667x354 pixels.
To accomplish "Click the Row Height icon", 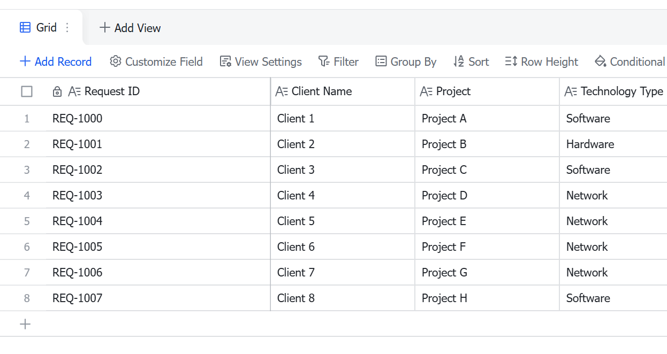I will [511, 61].
